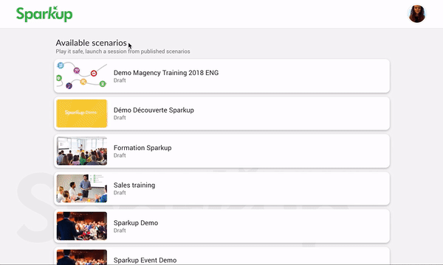
Task: Open Demo Magency Training 2018 ENG thumbnail
Action: click(82, 76)
